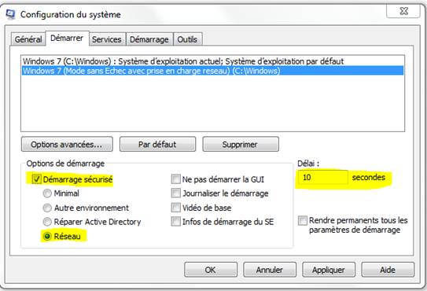427x291 pixels.
Task: Click the Appliquer button
Action: click(329, 270)
